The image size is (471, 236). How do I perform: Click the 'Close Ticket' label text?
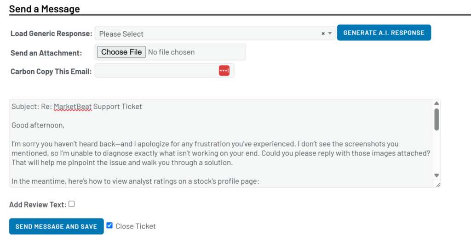[136, 226]
